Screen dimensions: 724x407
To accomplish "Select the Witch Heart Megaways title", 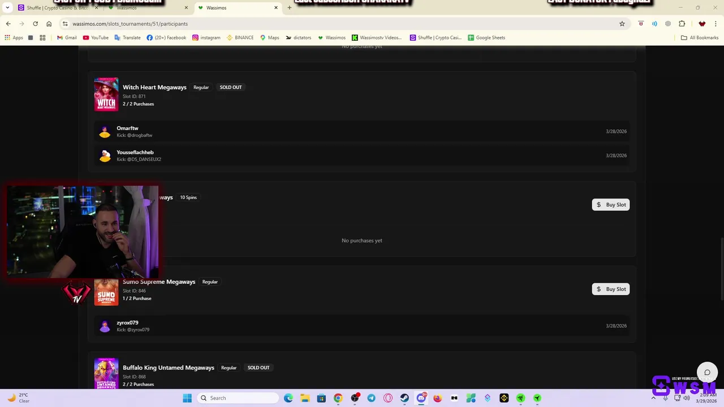I will [x=154, y=87].
